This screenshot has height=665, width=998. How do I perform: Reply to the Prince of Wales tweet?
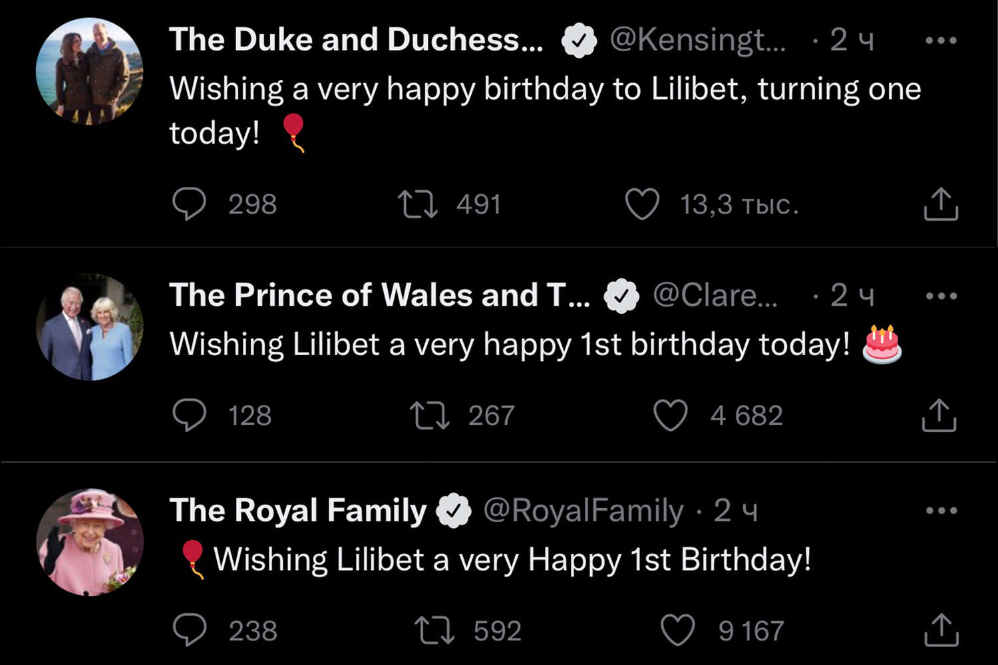point(190,415)
